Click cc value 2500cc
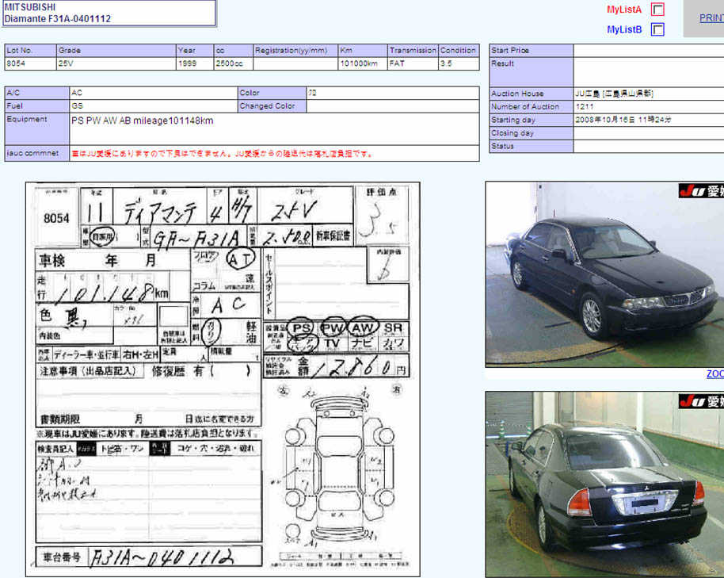 229,63
